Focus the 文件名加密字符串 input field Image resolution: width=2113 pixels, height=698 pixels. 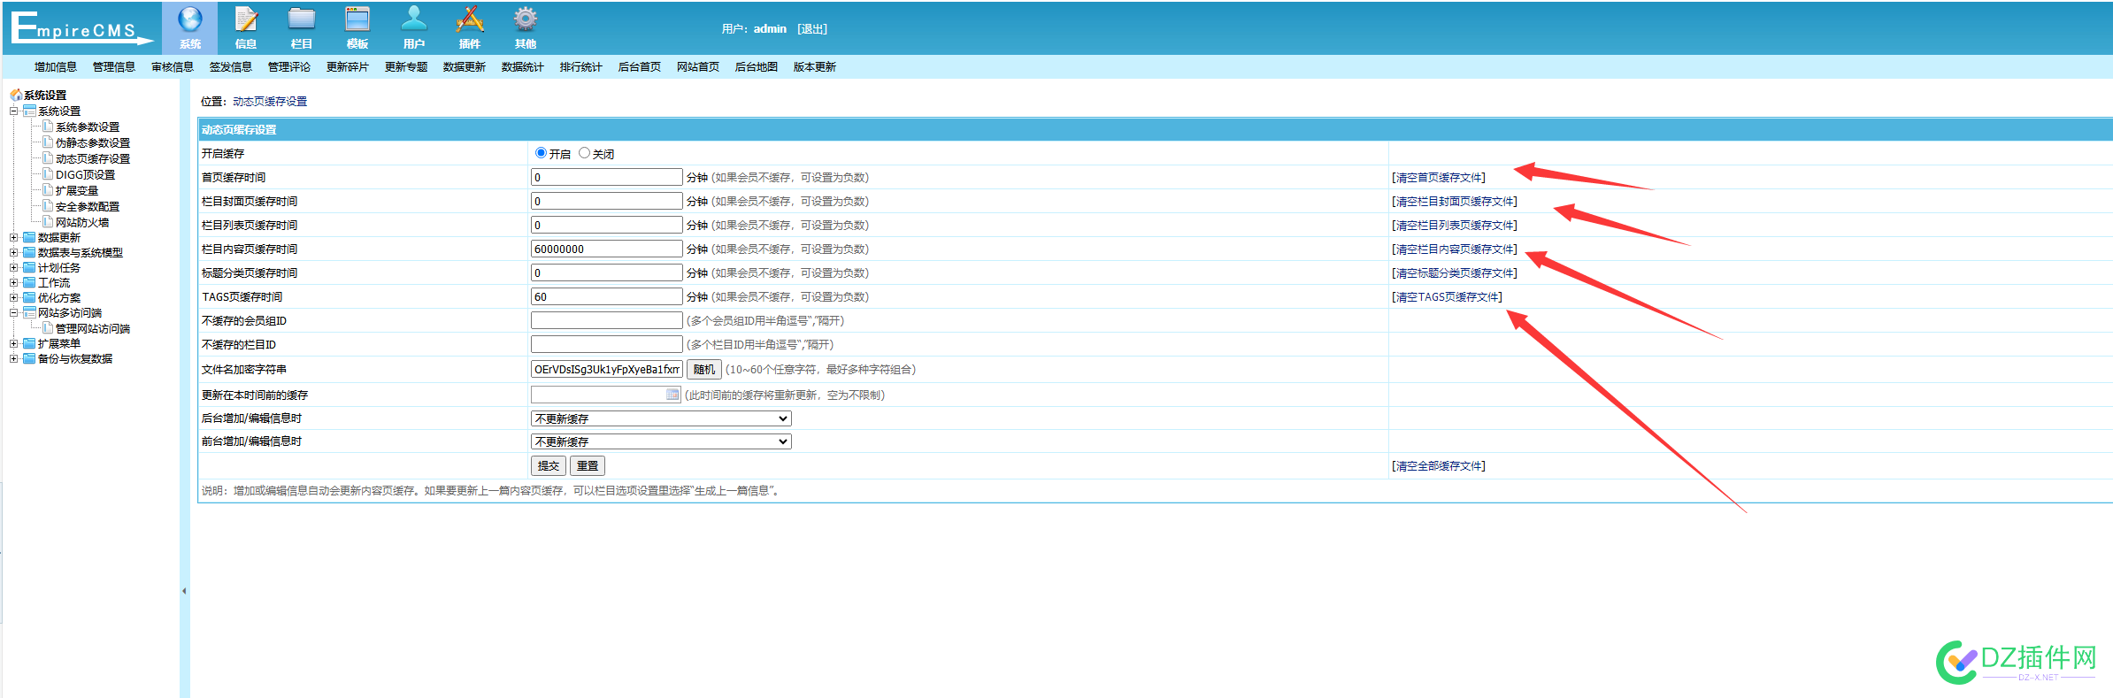pyautogui.click(x=606, y=369)
